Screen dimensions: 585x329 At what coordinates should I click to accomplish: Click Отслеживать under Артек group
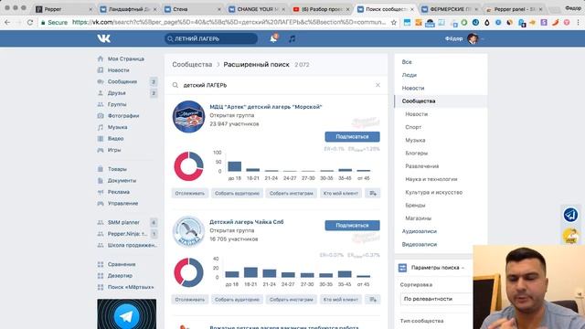pyautogui.click(x=190, y=193)
